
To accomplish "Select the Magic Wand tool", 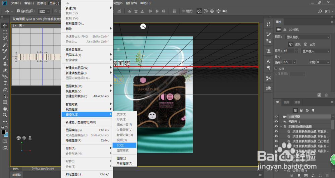I will tap(5, 45).
